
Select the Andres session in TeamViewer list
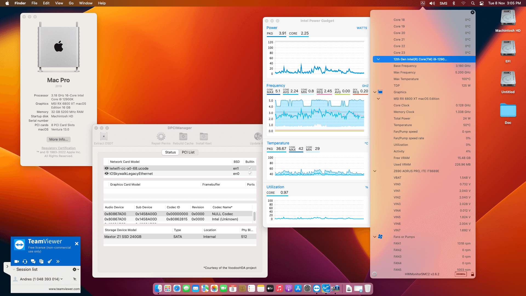click(x=39, y=279)
